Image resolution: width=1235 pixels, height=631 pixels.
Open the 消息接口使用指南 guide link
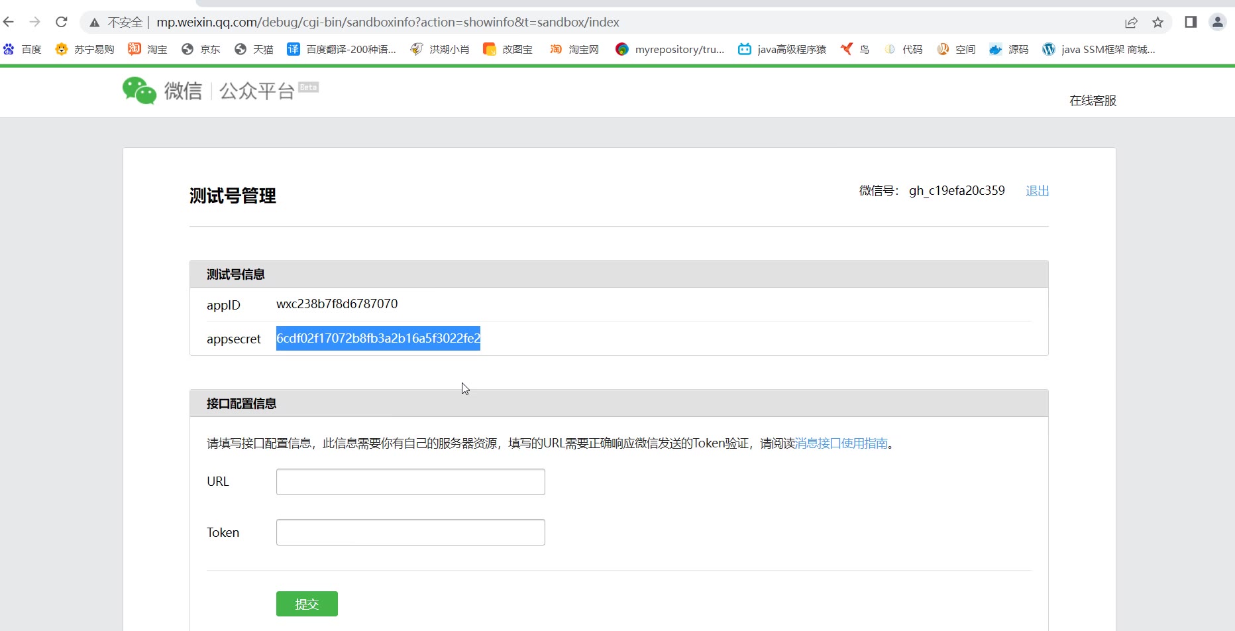pyautogui.click(x=841, y=443)
